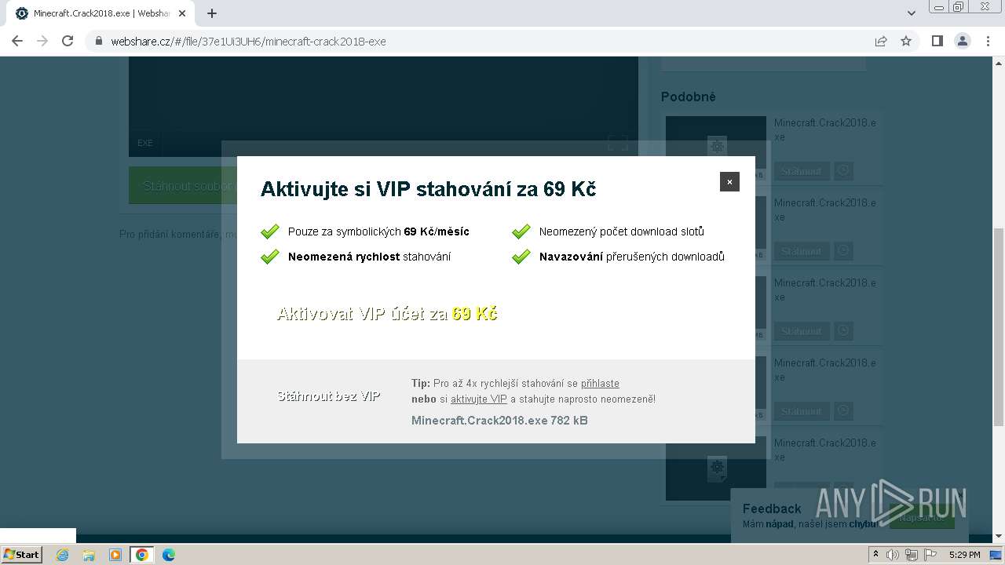The height and width of the screenshot is (565, 1005).
Task: Share this page icon
Action: point(881,42)
